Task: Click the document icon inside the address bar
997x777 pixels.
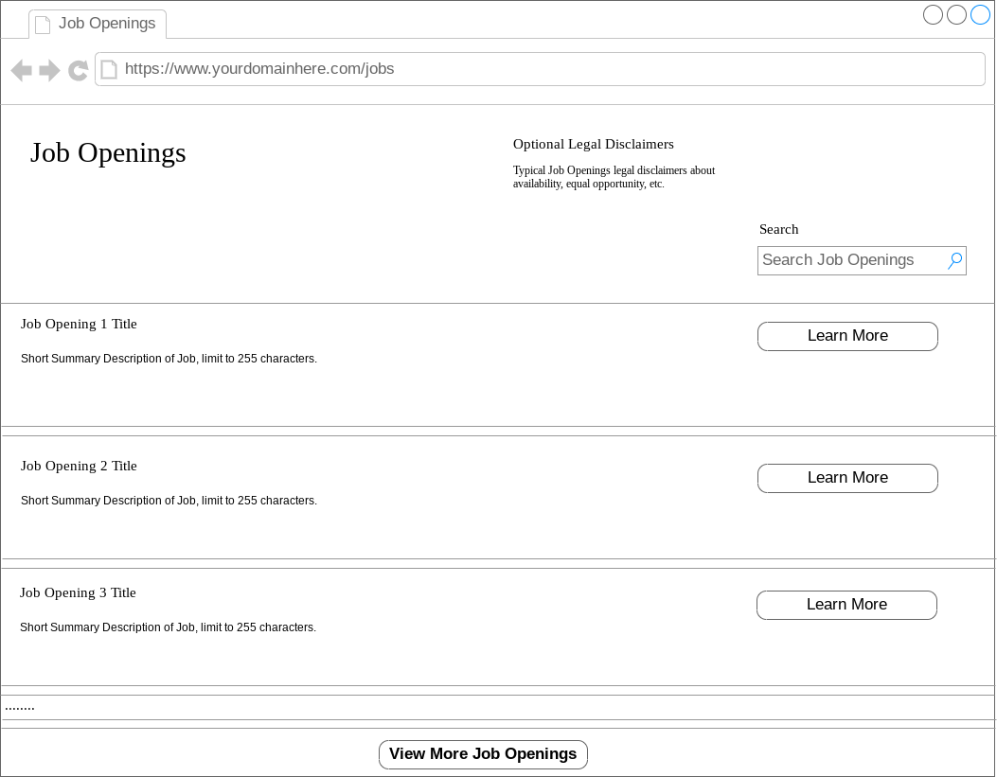Action: 109,68
